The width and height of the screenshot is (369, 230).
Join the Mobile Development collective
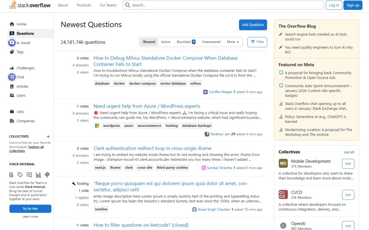point(348,164)
